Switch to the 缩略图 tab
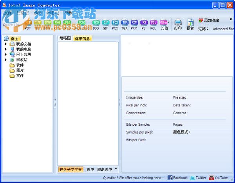 tap(65, 38)
